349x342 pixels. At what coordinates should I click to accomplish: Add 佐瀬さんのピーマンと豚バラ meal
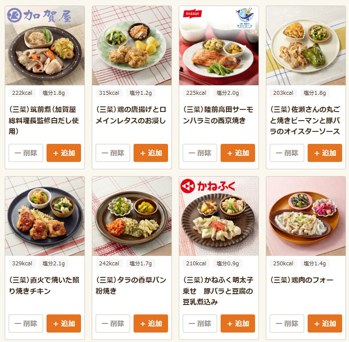click(325, 153)
